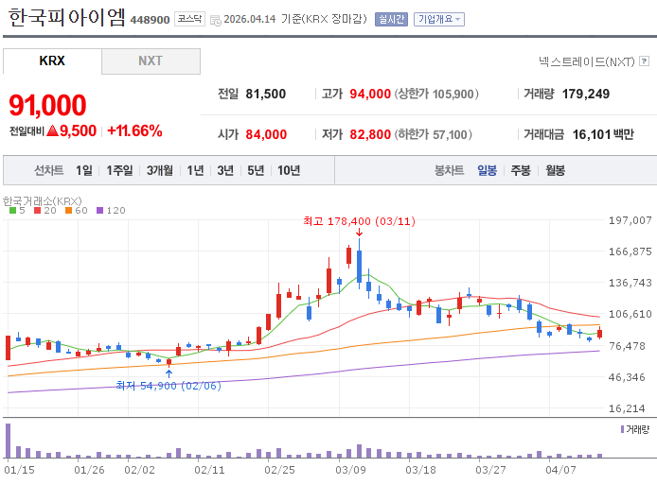Click the trading value 16,101 백만

point(603,134)
